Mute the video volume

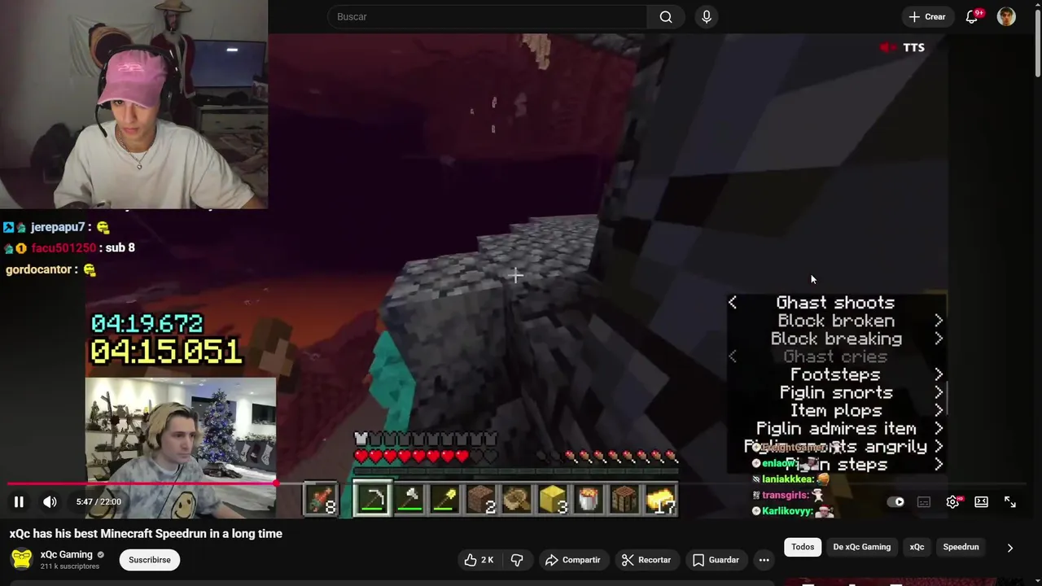coord(50,502)
